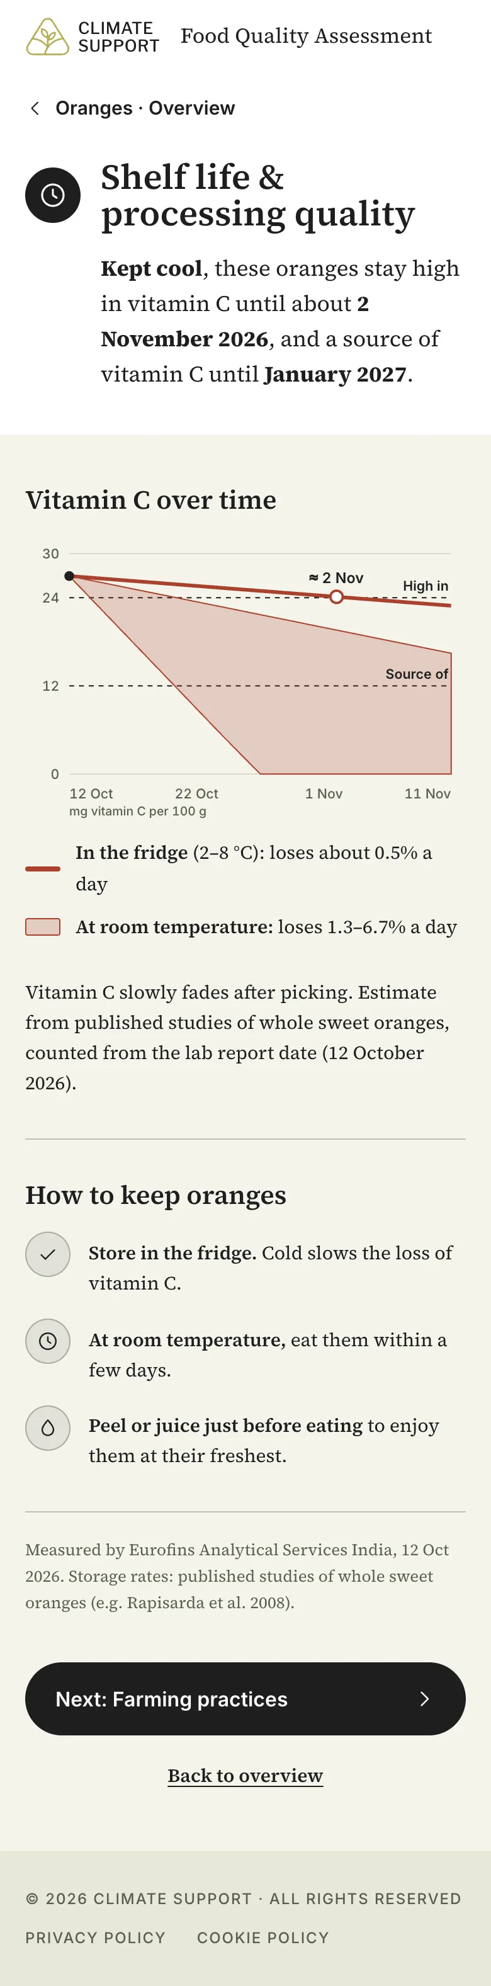Go to Next: Farming practices
The height and width of the screenshot is (1986, 491).
[x=245, y=1699]
